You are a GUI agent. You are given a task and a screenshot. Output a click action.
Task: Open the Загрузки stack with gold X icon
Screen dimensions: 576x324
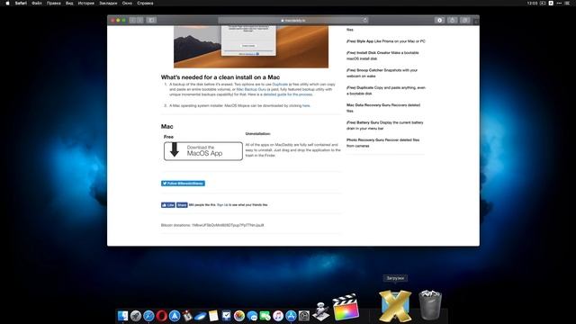[x=395, y=306]
